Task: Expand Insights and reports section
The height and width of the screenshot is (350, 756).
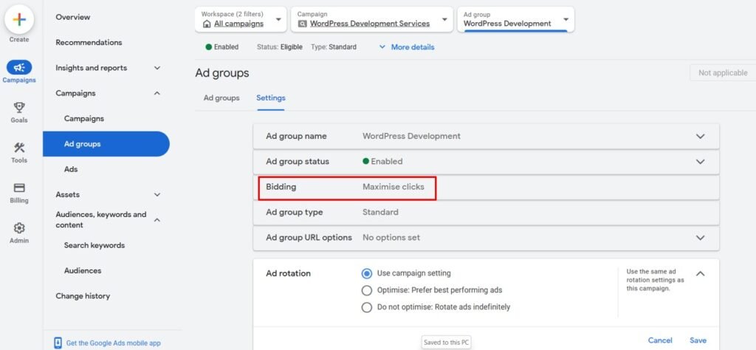Action: pyautogui.click(x=157, y=68)
